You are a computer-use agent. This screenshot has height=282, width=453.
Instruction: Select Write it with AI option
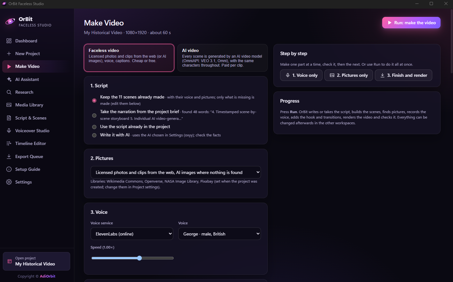pyautogui.click(x=94, y=135)
